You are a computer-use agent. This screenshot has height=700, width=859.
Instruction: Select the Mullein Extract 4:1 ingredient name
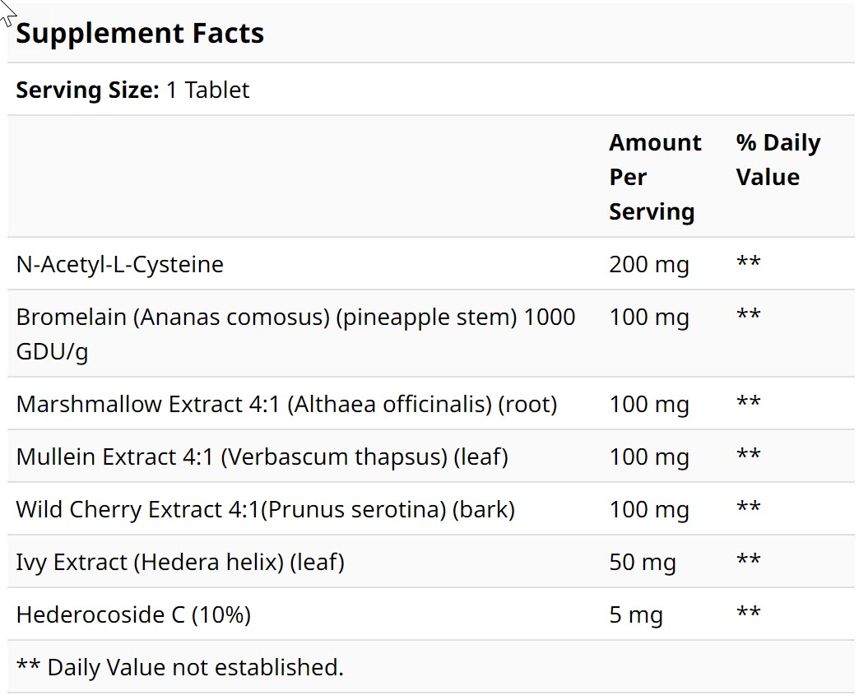pos(262,457)
